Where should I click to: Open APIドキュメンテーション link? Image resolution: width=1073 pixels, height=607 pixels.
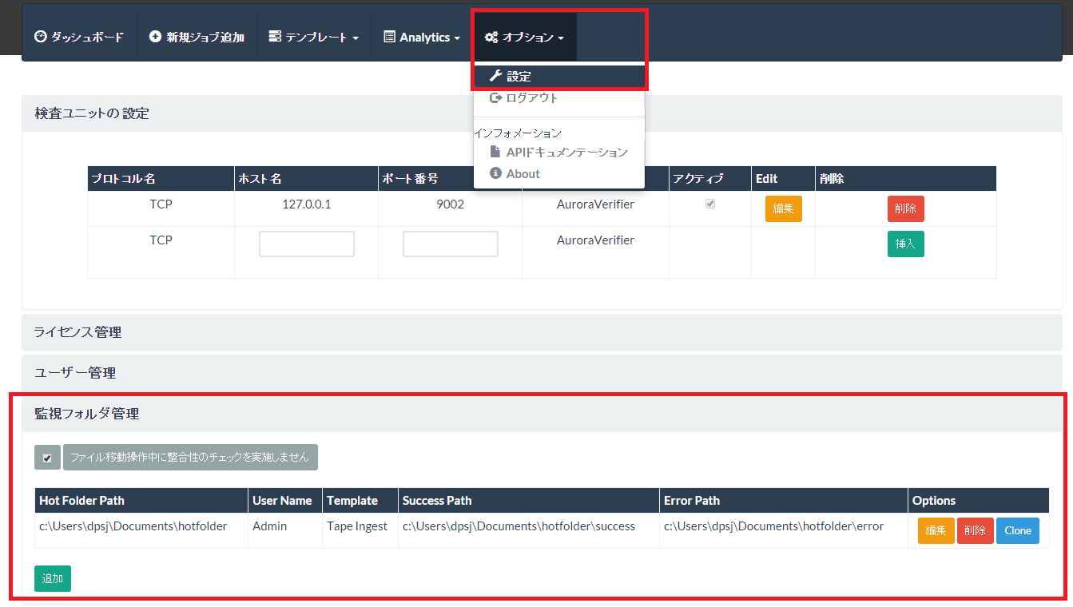point(559,152)
